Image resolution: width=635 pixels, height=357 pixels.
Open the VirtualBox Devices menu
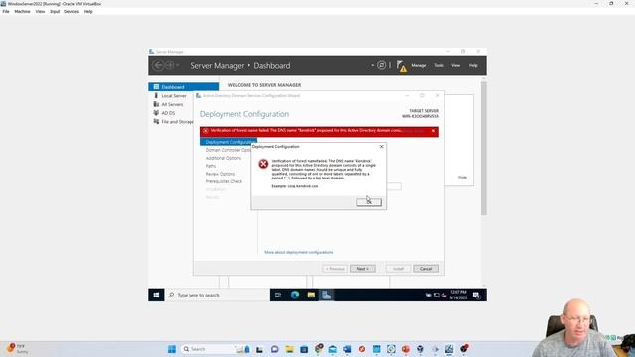coord(71,11)
